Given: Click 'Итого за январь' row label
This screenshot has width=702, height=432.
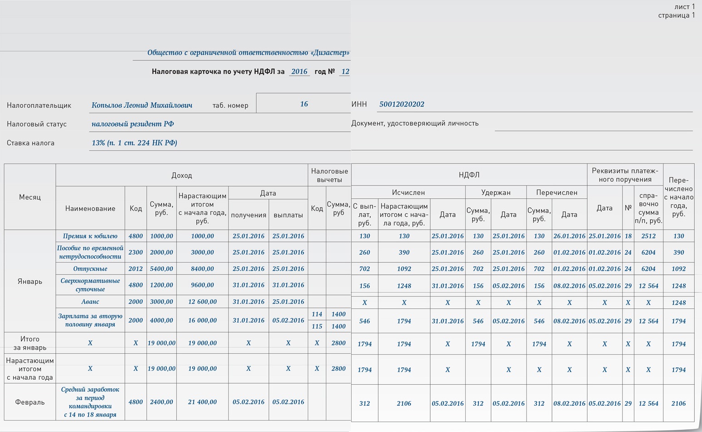Looking at the screenshot, I should [x=30, y=343].
